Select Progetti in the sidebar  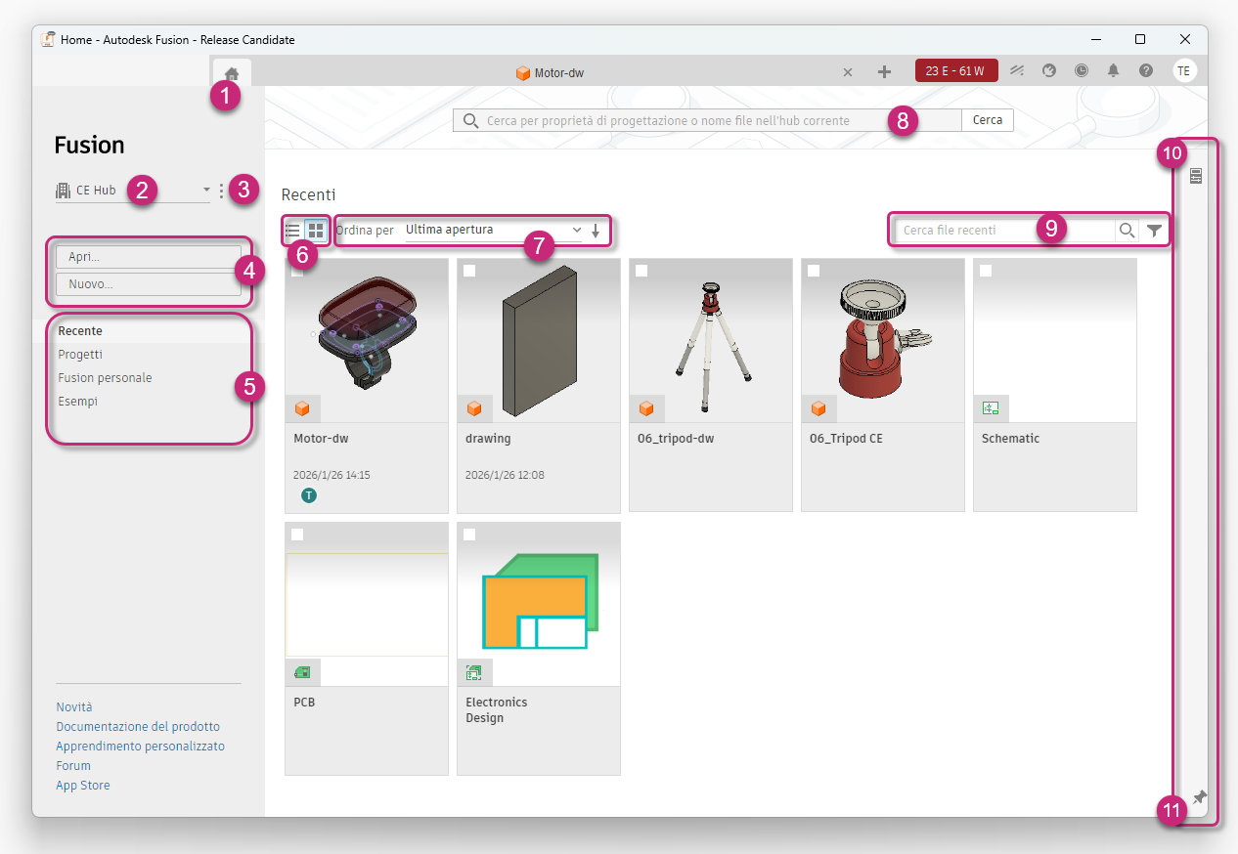pos(80,355)
